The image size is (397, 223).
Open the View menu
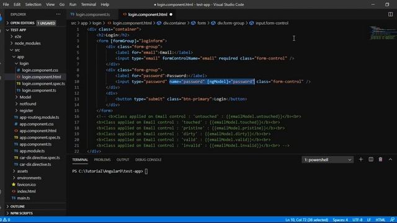(x=50, y=4)
